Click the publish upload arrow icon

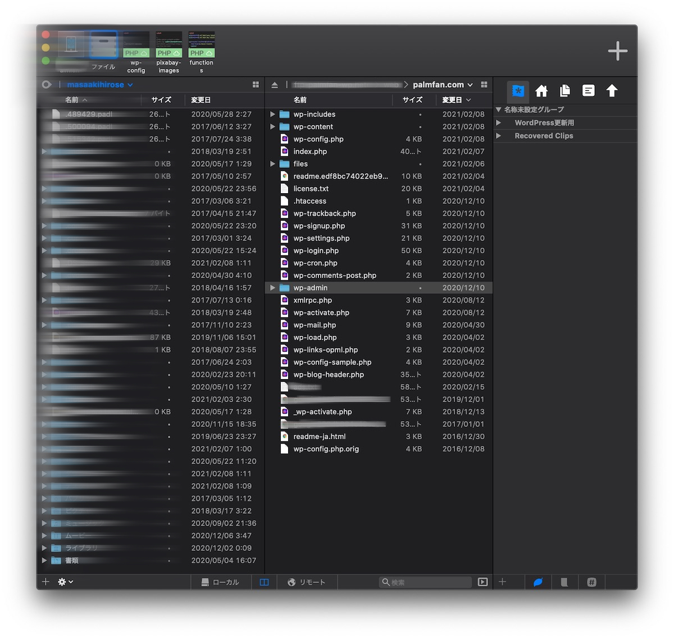(x=612, y=91)
